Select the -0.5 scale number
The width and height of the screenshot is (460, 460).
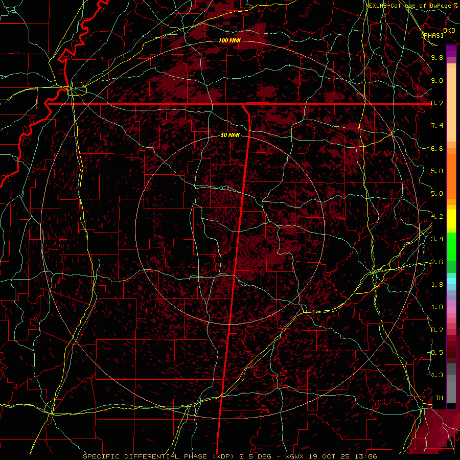[x=435, y=353]
